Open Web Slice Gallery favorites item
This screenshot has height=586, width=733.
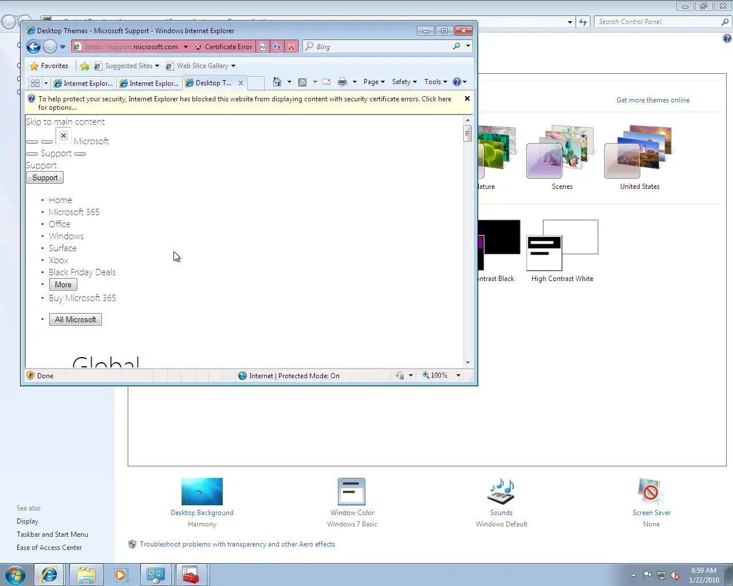click(200, 66)
